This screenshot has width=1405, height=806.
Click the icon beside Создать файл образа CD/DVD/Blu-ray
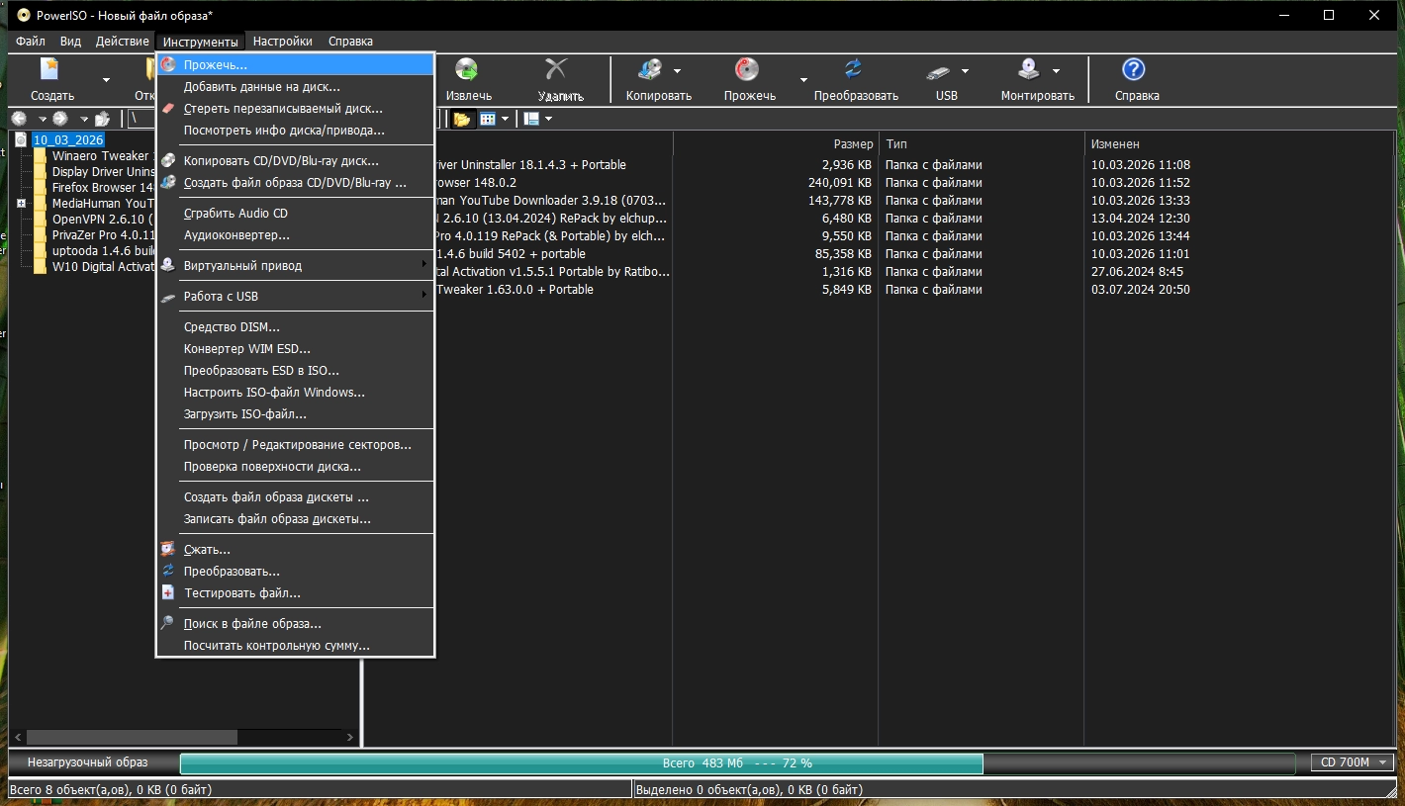point(167,183)
